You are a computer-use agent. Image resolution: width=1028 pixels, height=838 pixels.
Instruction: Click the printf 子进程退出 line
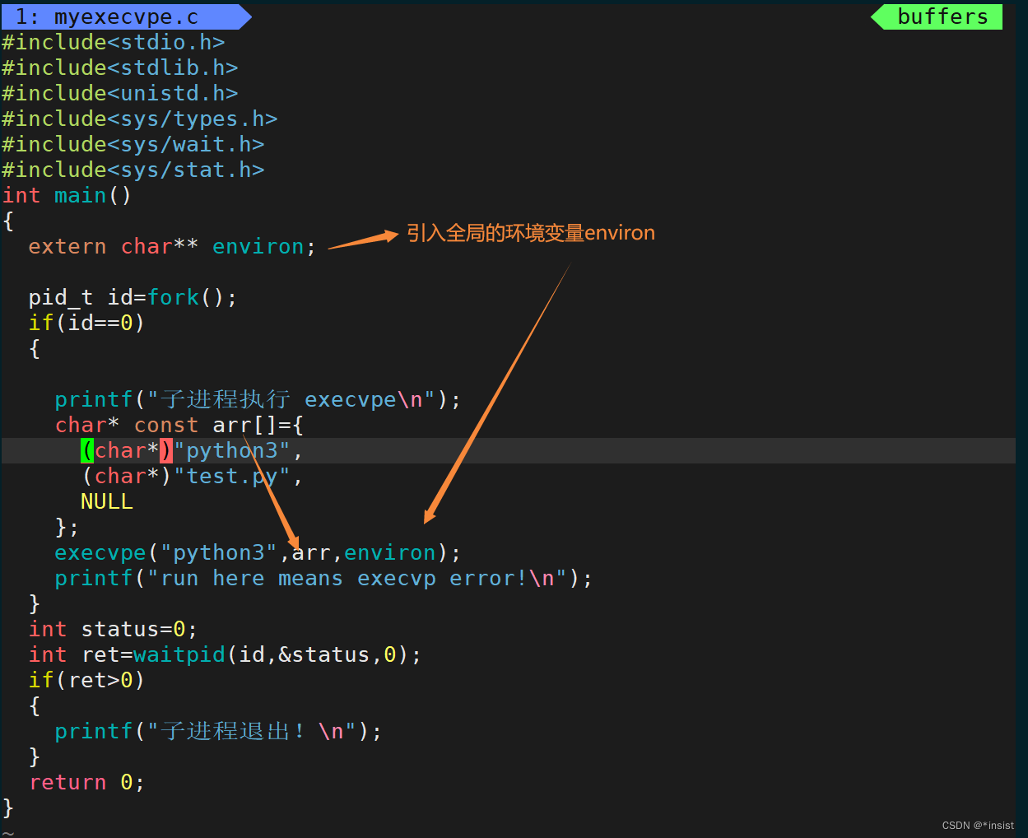(x=218, y=731)
